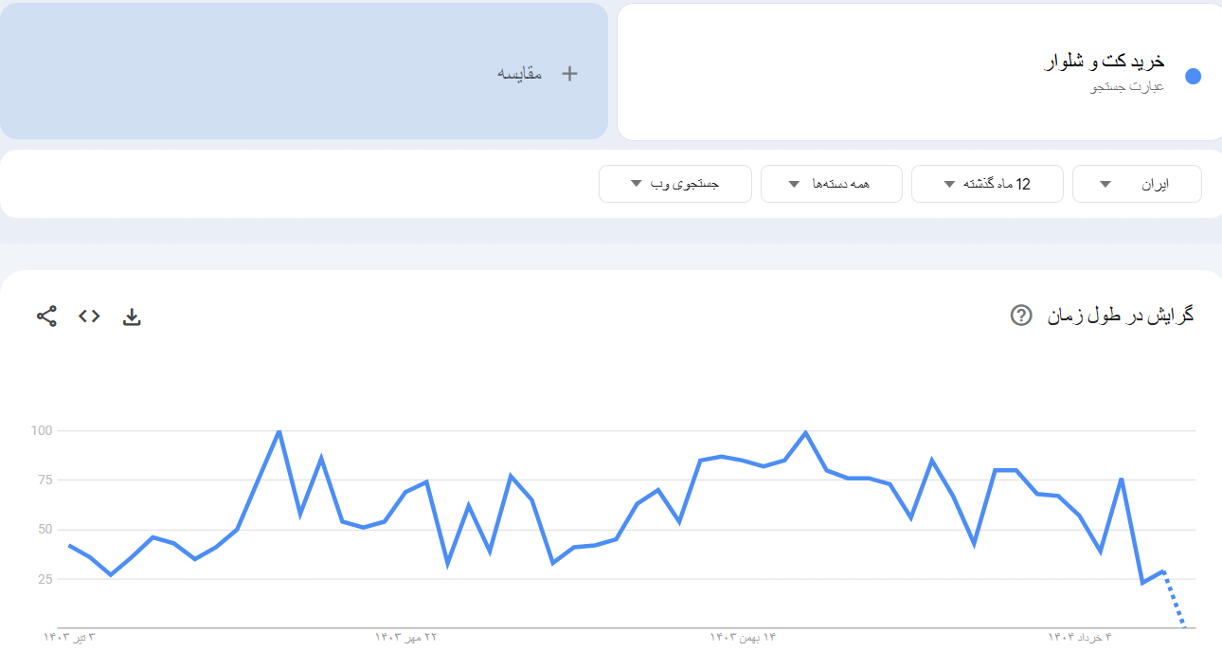
Task: Click the dotted segment at the chart's end
Action: [1174, 599]
